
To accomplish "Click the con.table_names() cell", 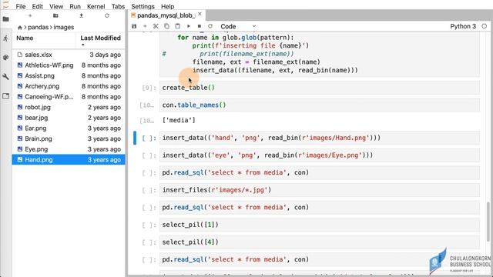I will point(320,105).
